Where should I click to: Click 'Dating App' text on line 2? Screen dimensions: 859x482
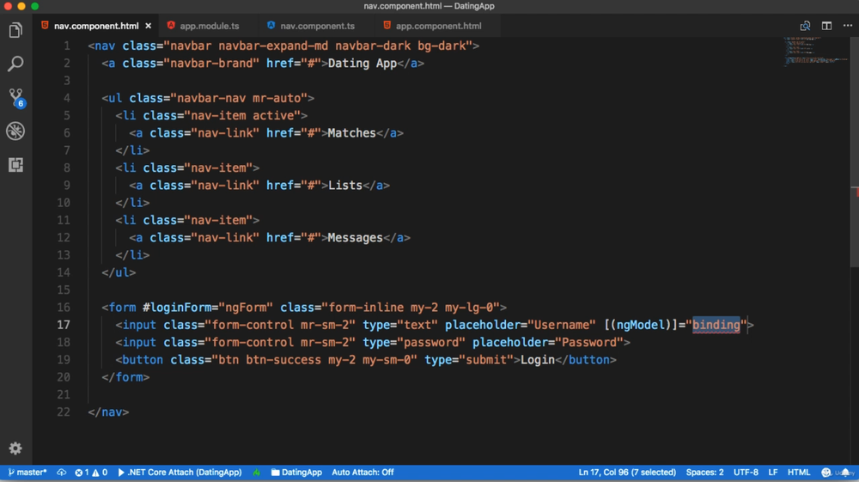362,63
